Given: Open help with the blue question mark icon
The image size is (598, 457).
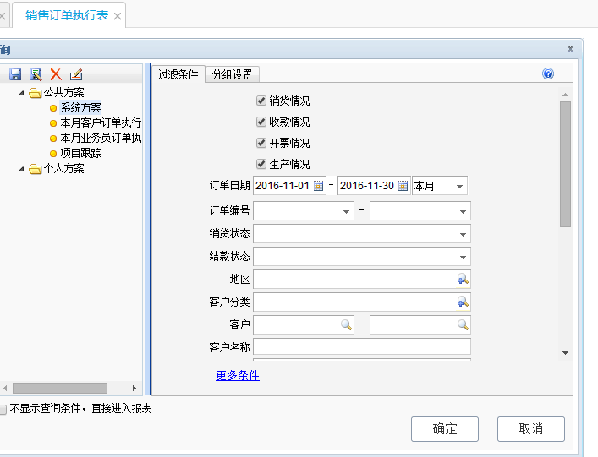Looking at the screenshot, I should (548, 73).
